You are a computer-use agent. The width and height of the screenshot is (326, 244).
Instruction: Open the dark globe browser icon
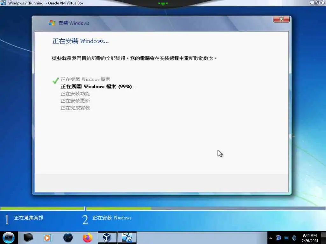click(68, 238)
